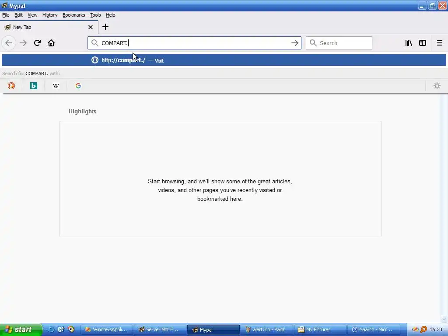Switch to Server Not F... taskbar window
448x336 pixels.
click(160, 329)
